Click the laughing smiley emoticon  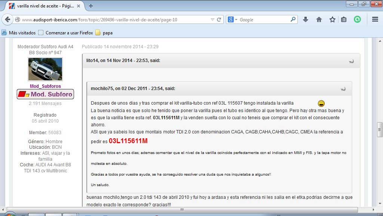click(321, 104)
